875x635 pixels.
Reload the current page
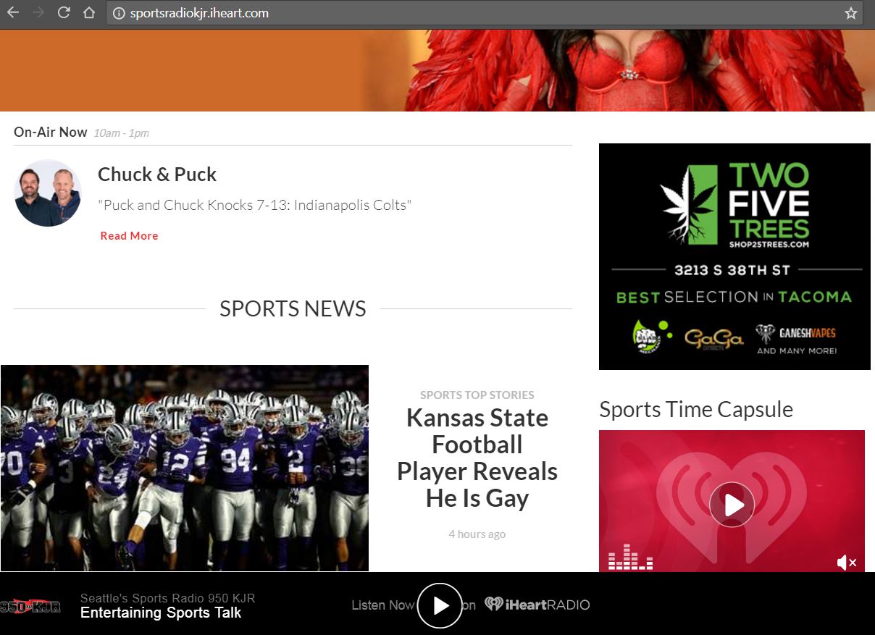click(x=64, y=12)
